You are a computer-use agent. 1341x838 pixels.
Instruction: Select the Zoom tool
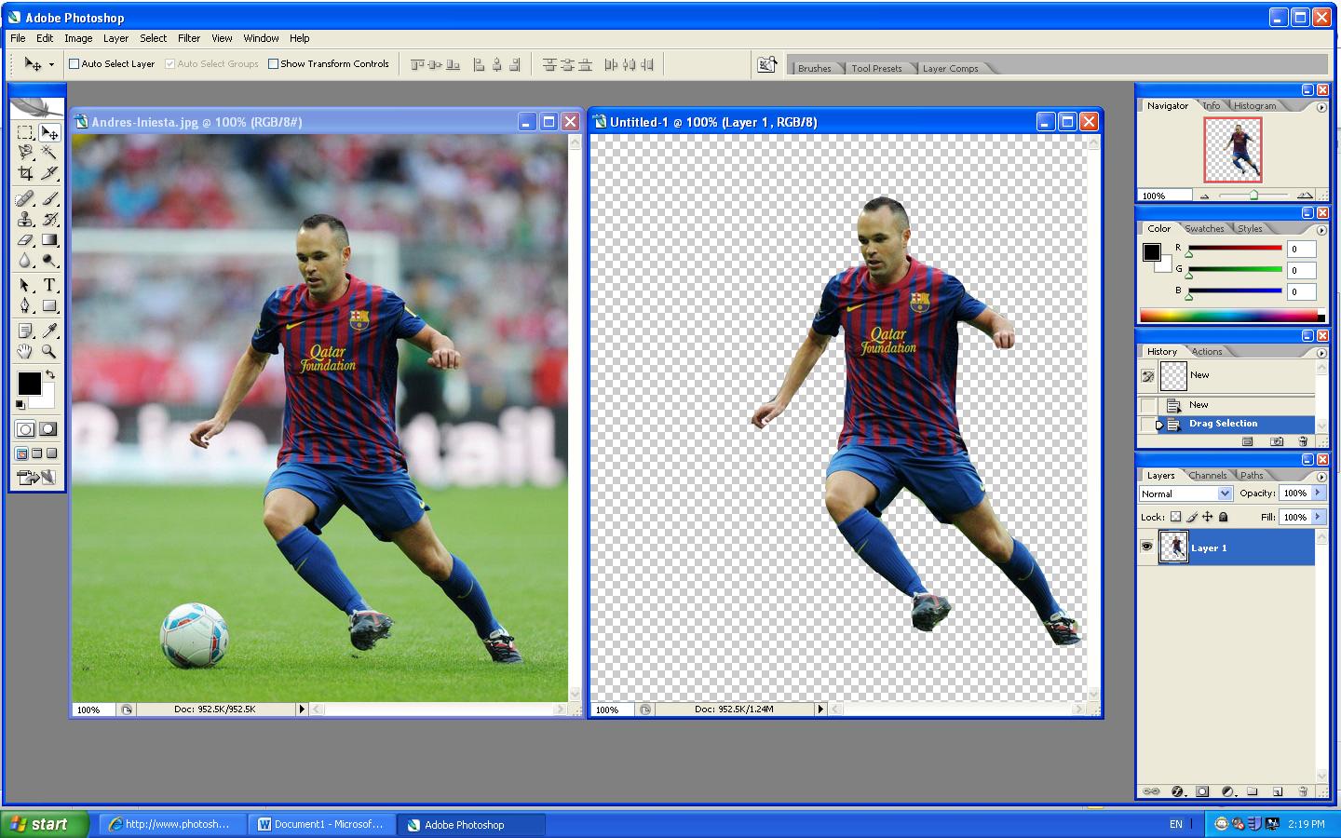click(x=49, y=351)
